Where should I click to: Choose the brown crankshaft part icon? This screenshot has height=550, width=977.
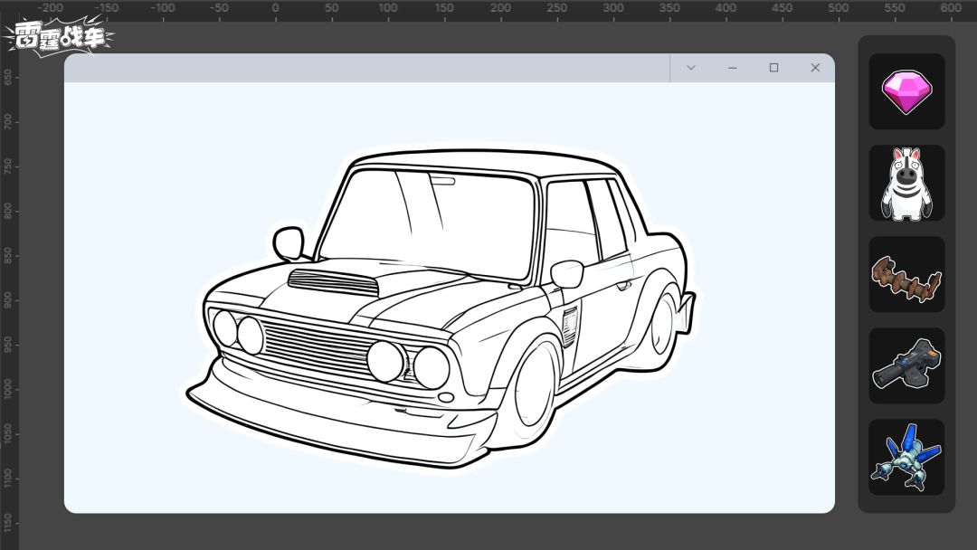906,275
